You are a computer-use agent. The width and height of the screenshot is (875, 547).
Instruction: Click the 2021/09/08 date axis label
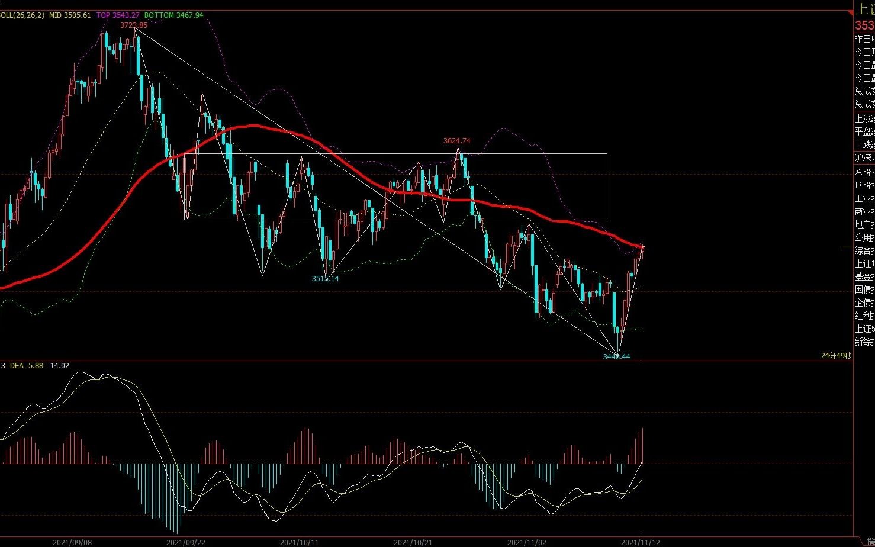tap(72, 542)
